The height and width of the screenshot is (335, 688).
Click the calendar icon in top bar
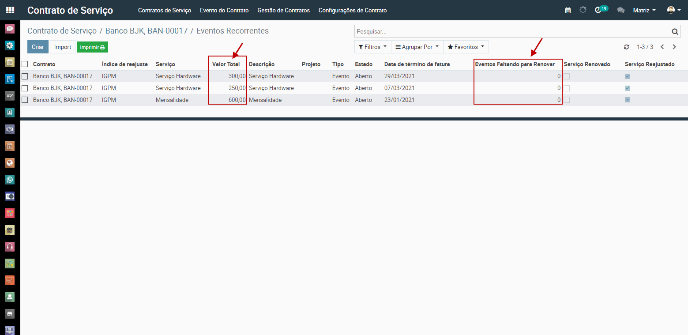click(x=568, y=10)
